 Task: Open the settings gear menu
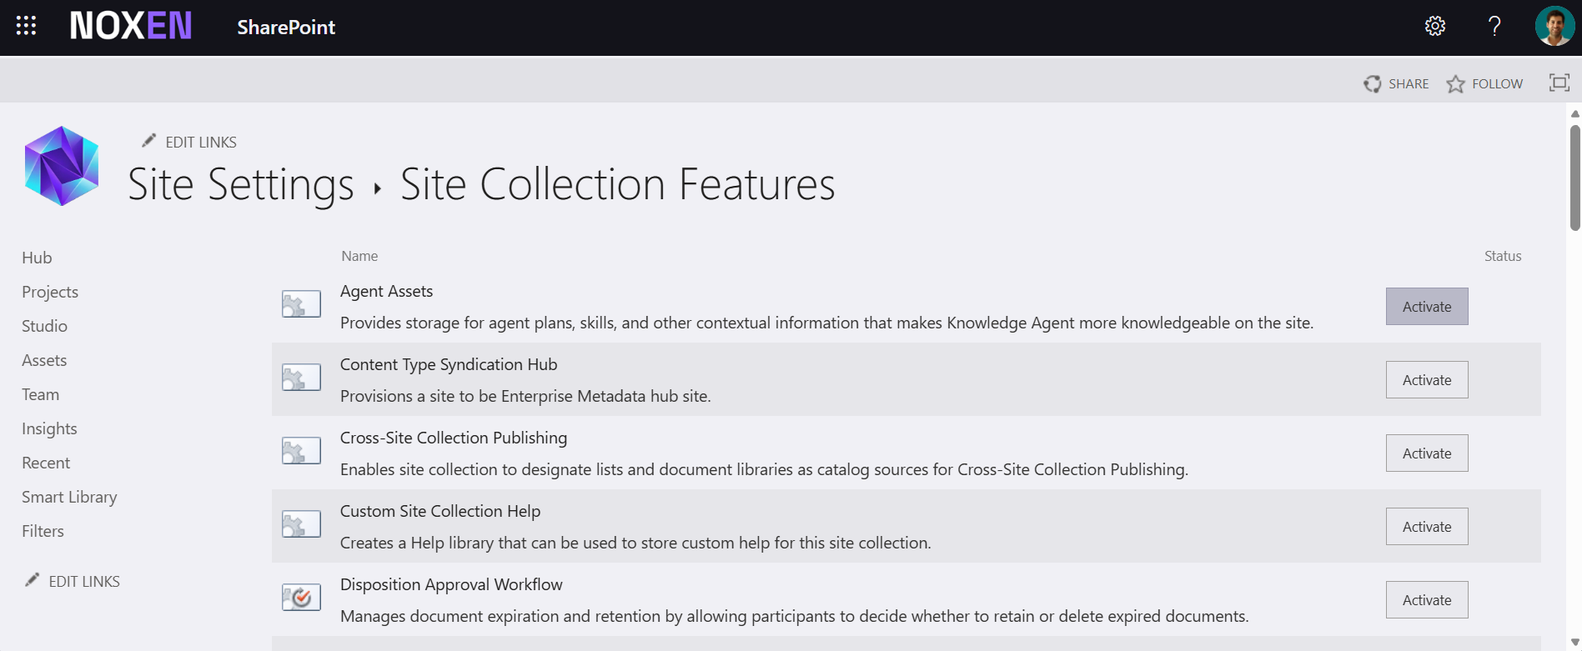(x=1434, y=26)
